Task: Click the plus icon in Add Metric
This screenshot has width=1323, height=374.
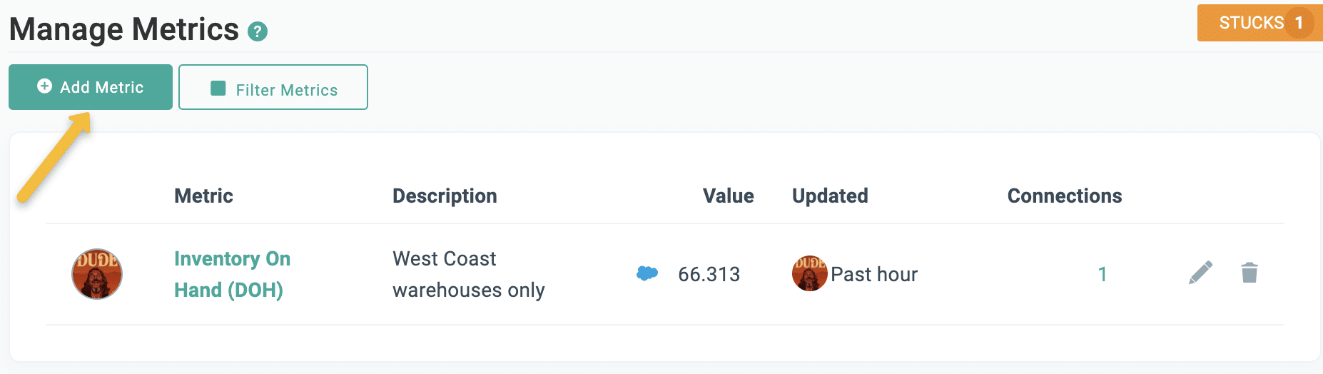Action: 44,86
